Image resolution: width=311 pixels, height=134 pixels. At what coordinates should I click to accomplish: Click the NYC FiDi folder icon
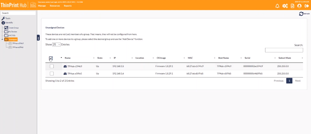[x=6, y=35]
